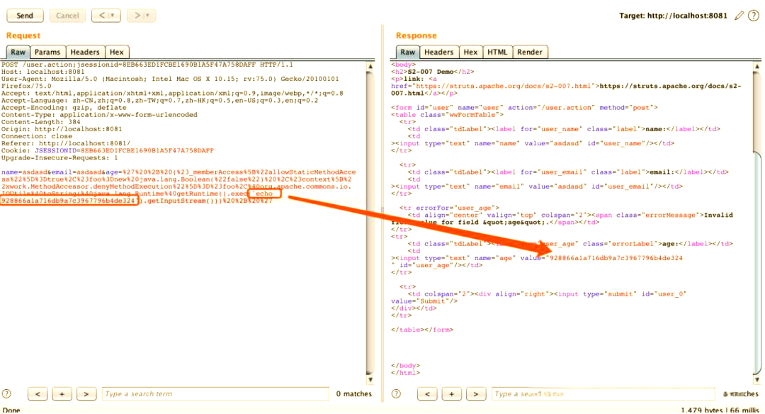Click the "Host: localhost:8081" request header line
This screenshot has width=765, height=414.
coord(43,72)
